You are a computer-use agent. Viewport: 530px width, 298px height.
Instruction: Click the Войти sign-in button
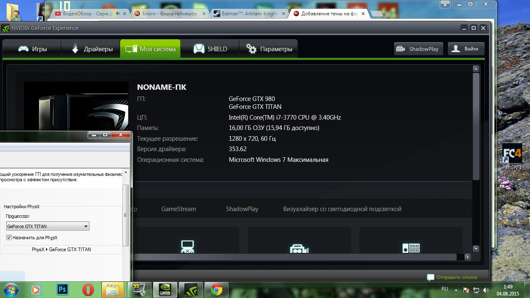pos(465,49)
